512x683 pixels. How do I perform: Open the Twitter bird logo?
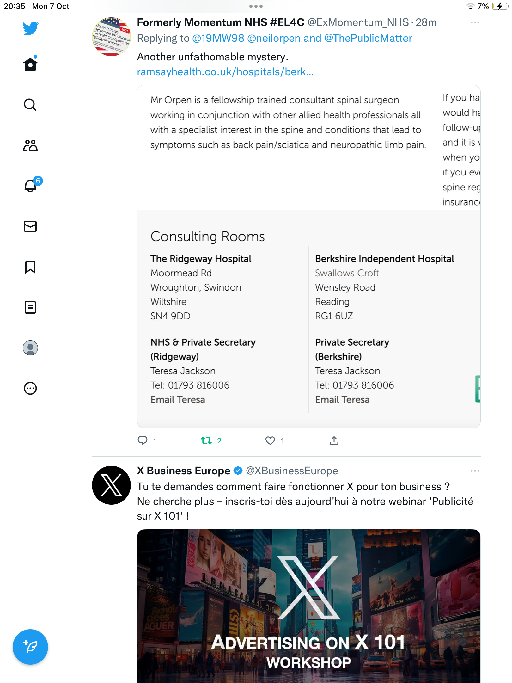tap(30, 28)
